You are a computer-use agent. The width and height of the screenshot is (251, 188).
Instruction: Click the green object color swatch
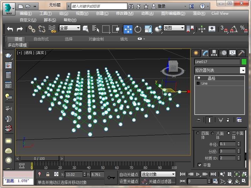(x=243, y=62)
